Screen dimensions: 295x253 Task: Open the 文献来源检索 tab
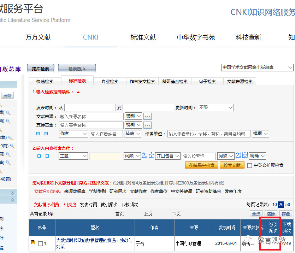coord(240,82)
